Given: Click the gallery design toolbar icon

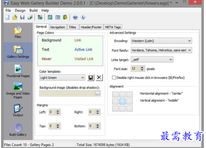Looking at the screenshot, I should tap(50, 17).
